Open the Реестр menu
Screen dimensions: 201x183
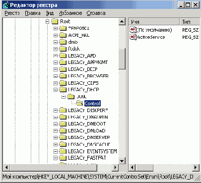pos(12,13)
